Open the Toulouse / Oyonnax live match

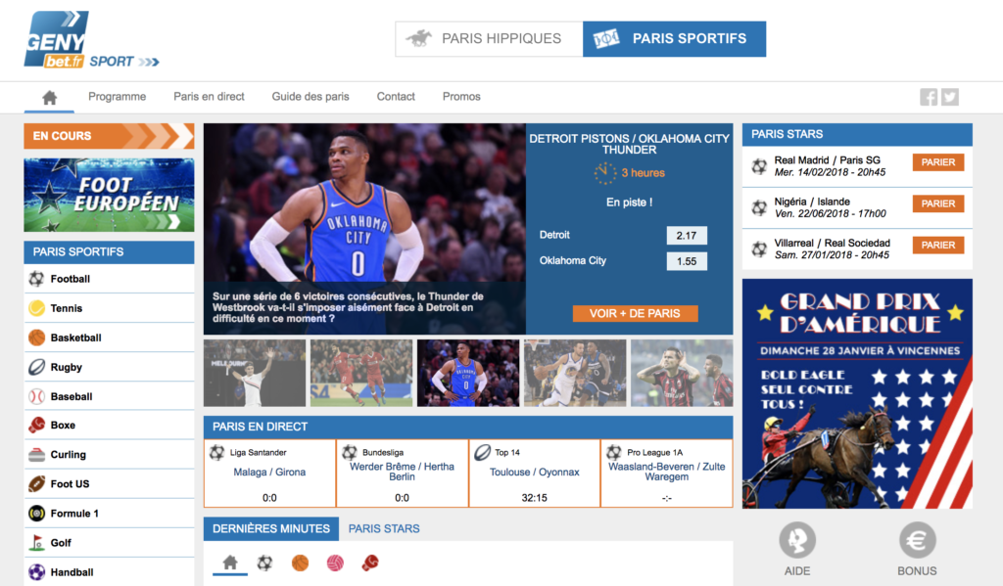pos(534,473)
